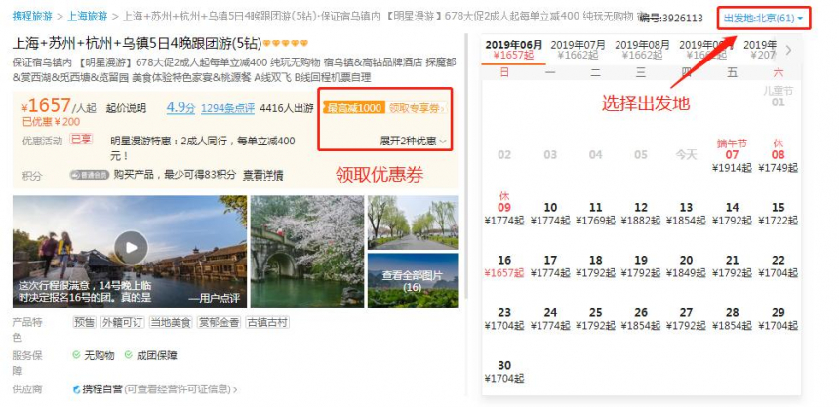Click the 古镇古村 feature tag
Image resolution: width=839 pixels, height=407 pixels.
(267, 322)
